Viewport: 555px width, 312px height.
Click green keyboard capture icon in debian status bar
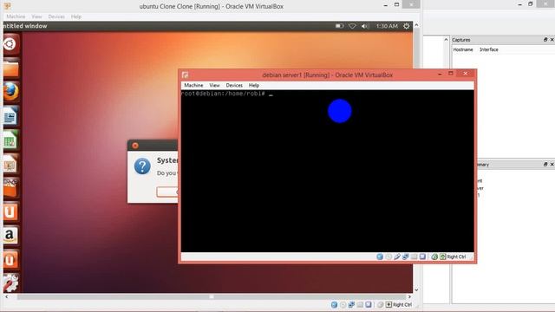point(443,257)
